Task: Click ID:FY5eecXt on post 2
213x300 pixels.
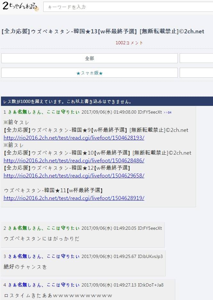Action: click(150, 228)
